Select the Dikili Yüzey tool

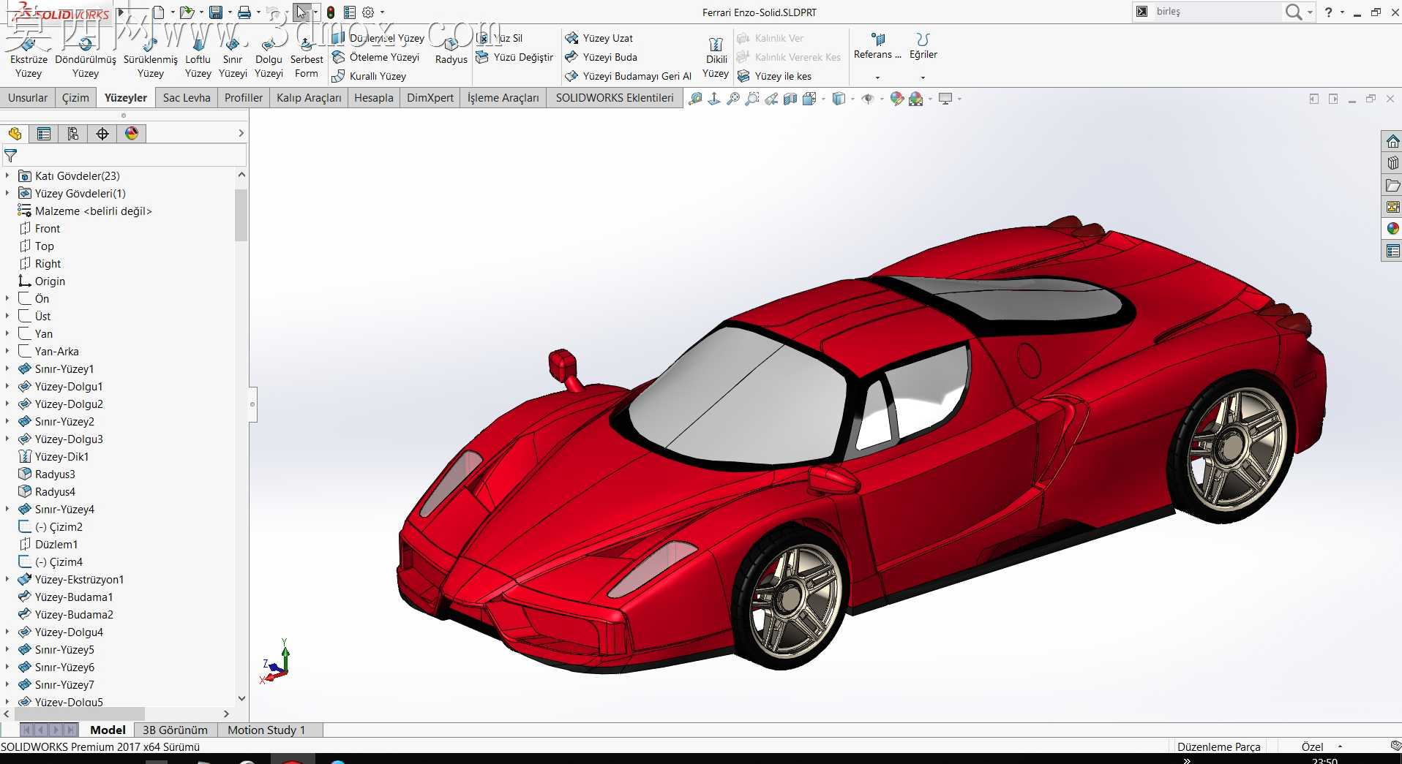(716, 57)
